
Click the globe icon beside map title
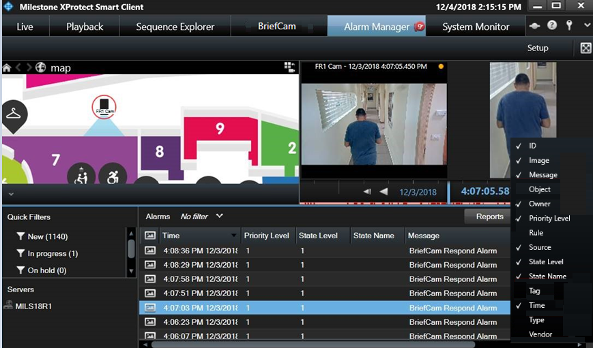tap(40, 67)
